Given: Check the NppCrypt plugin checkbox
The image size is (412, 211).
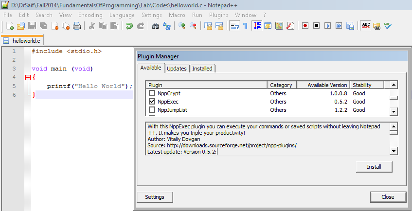Looking at the screenshot, I should point(152,93).
